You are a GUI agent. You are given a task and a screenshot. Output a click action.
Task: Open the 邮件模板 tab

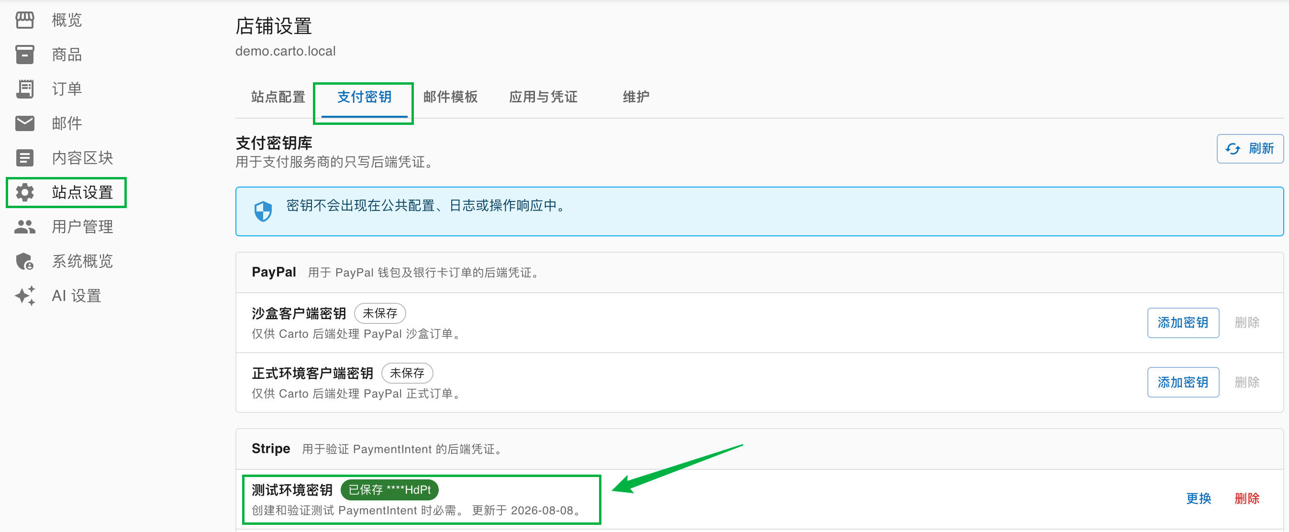[x=450, y=97]
